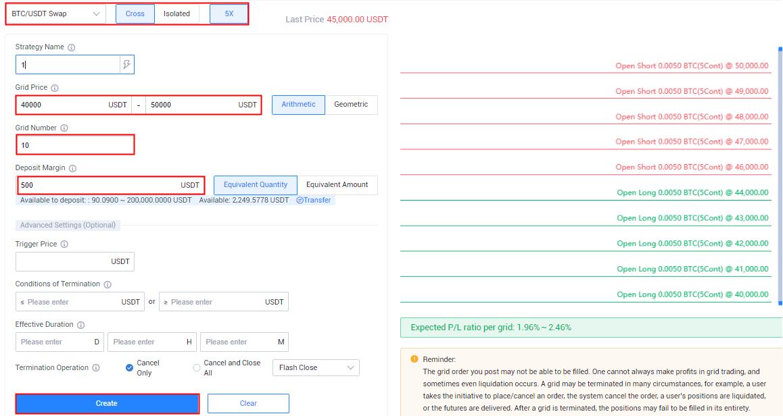Select Equivalent Quantity option
Viewport: 783px width, 416px height.
[x=255, y=185]
